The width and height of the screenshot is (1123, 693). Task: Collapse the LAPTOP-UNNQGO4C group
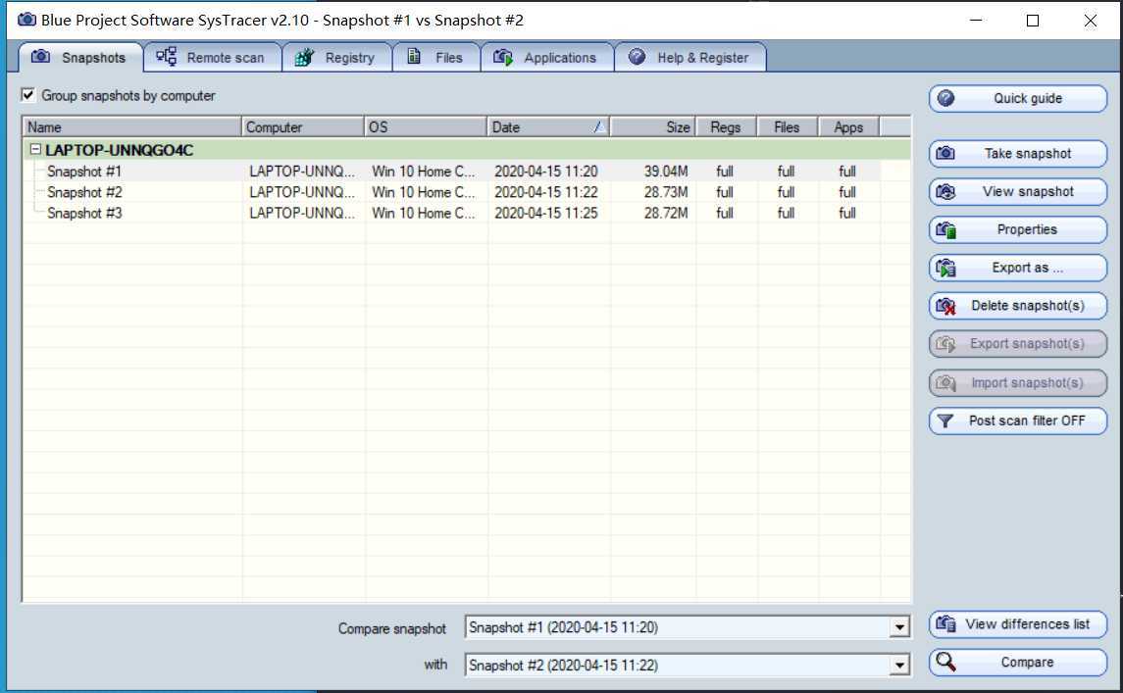click(x=35, y=149)
